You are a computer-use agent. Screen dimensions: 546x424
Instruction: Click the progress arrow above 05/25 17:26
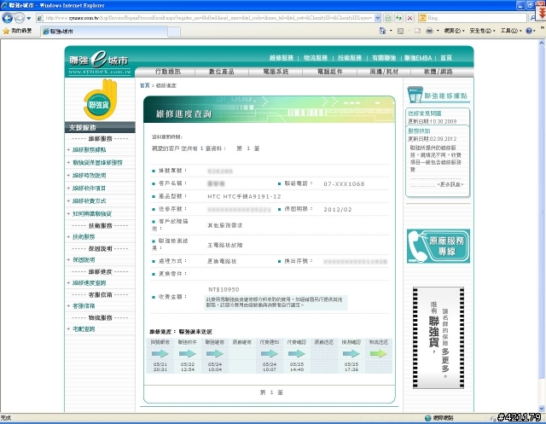coord(351,354)
